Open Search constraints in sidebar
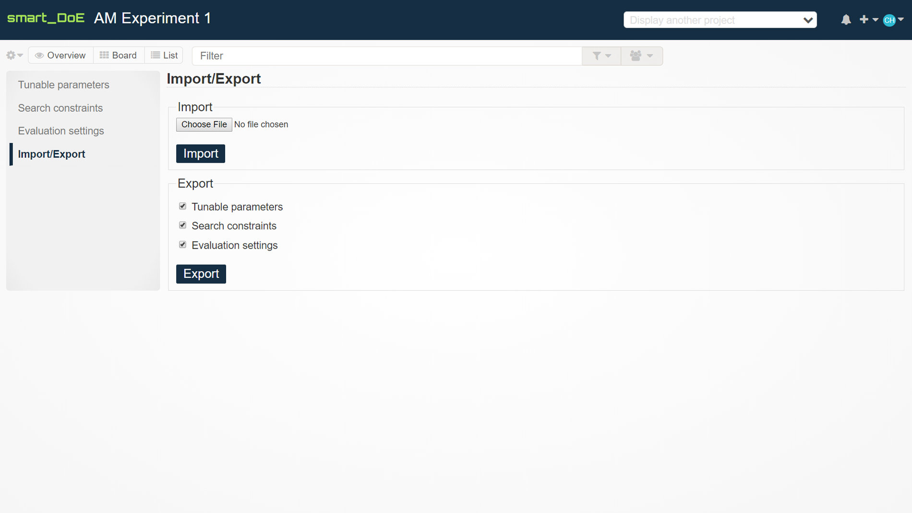912x513 pixels. 60,108
